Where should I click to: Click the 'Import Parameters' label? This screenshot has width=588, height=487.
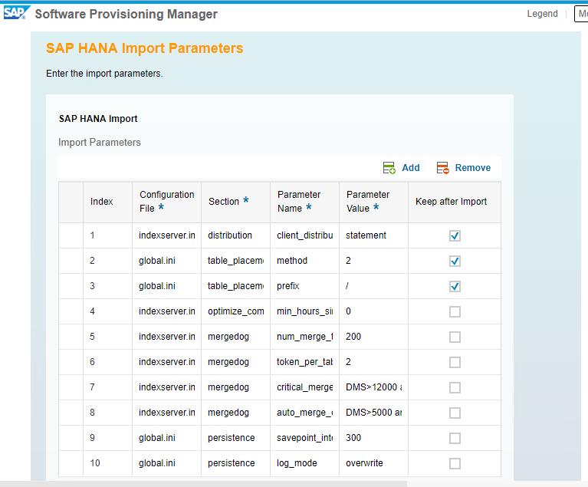(x=100, y=143)
